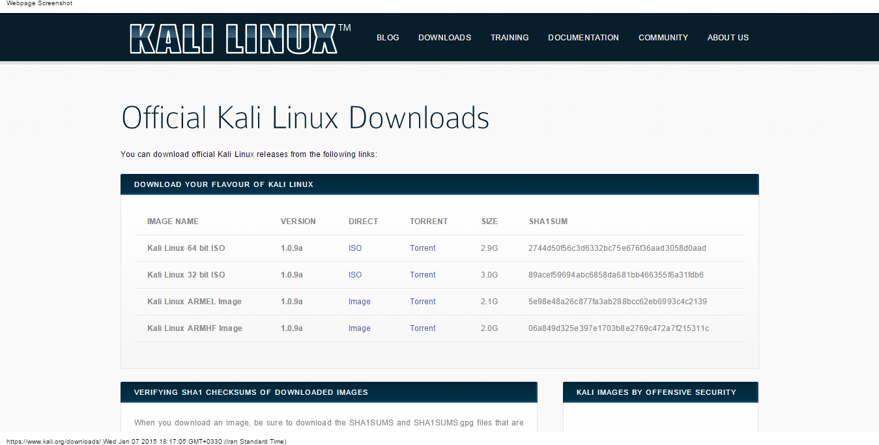This screenshot has width=879, height=445.
Task: Open the Documentation menu item
Action: pos(583,38)
